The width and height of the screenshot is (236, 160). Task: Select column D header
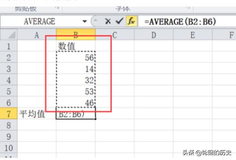click(154, 35)
